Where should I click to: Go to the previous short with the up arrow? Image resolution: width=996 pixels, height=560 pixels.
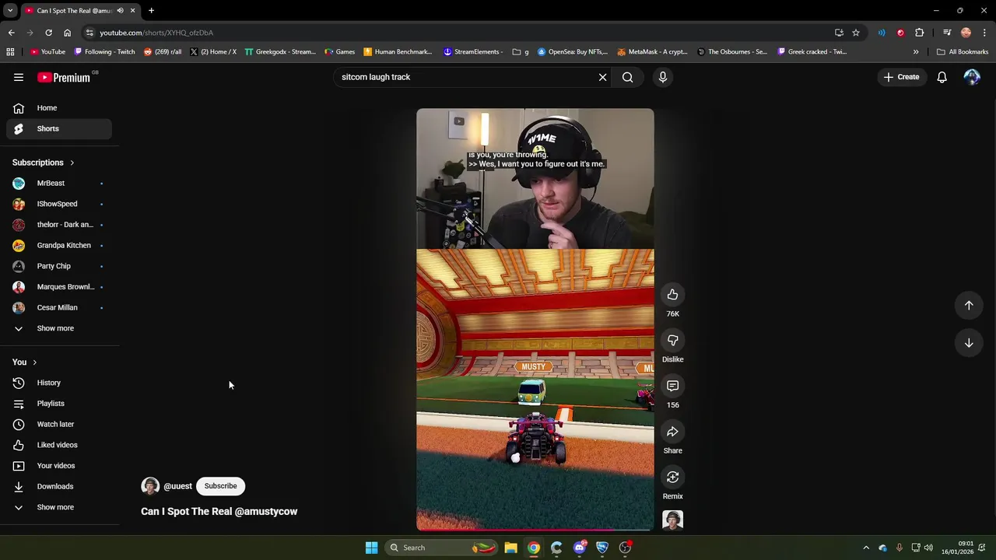(x=969, y=306)
